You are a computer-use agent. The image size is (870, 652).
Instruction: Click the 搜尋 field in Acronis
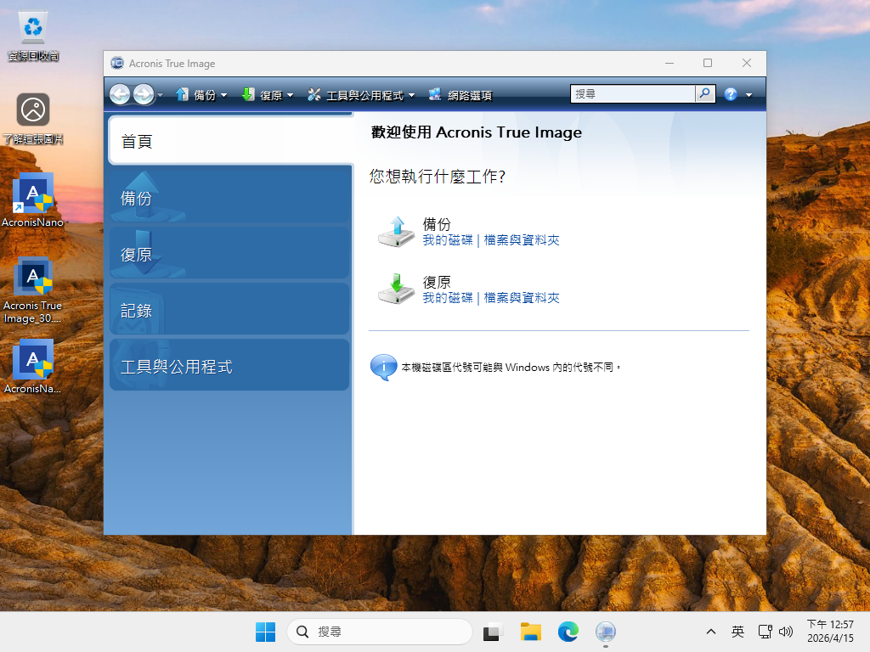pyautogui.click(x=632, y=93)
